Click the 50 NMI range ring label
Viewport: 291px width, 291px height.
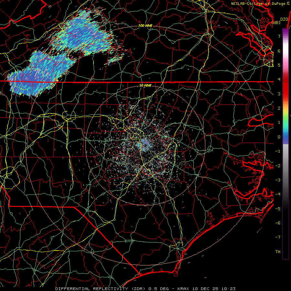point(145,86)
